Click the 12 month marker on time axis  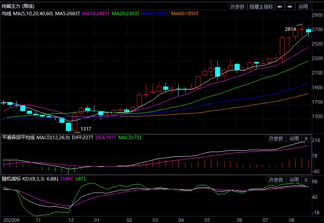[x=71, y=220]
